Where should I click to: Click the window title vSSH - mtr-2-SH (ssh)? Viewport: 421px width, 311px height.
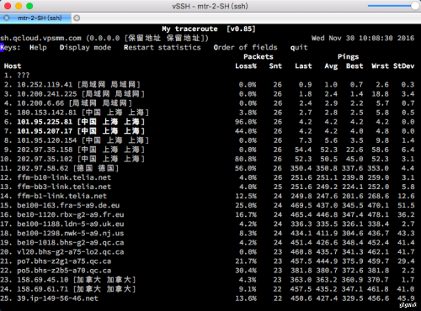210,6
